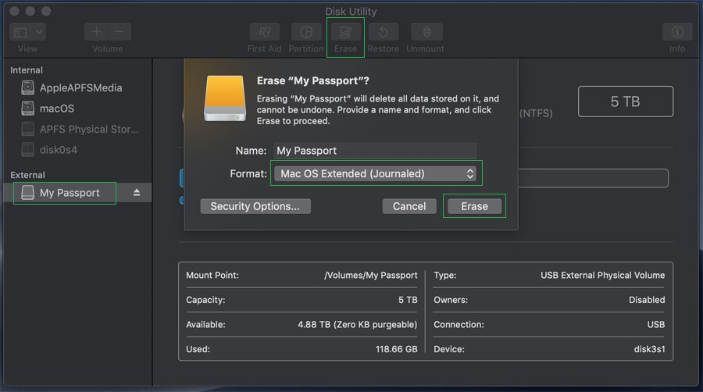Open the View dropdown in the toolbar
This screenshot has width=703, height=392.
click(x=39, y=32)
